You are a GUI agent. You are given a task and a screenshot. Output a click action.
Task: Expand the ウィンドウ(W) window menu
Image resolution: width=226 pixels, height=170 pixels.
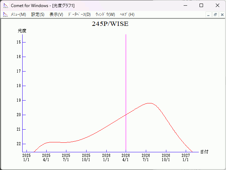coord(105,15)
